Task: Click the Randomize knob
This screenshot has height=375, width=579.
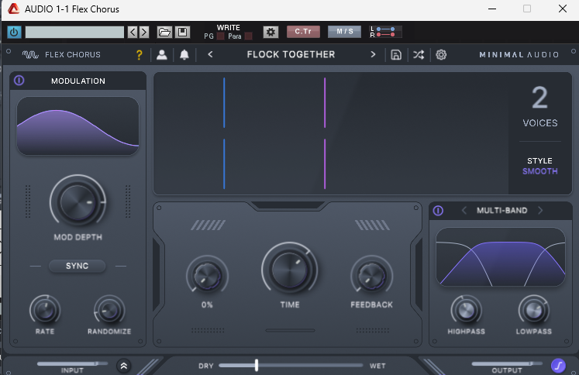Action: pos(109,311)
